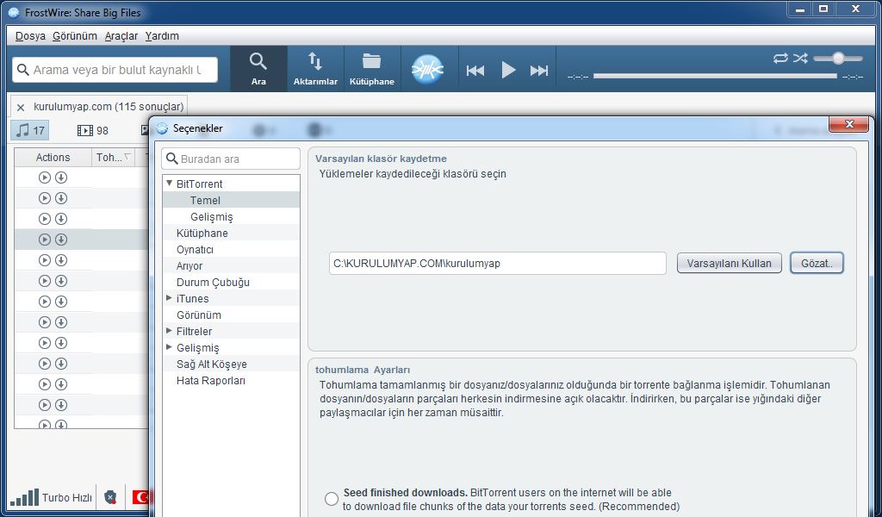Skip to next track in player

(x=539, y=71)
